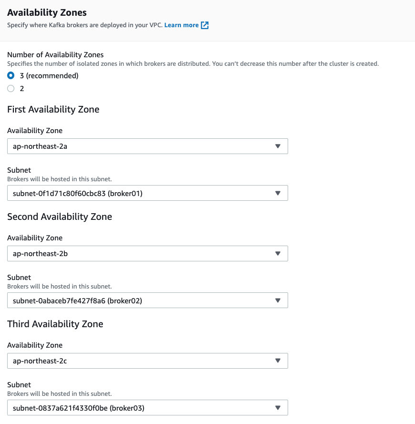
Task: Click the caret arrow of the ap-northeast-2a dropdown
Action: (x=278, y=146)
